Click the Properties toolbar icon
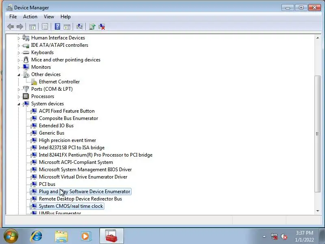This screenshot has height=244, width=325. (x=45, y=26)
